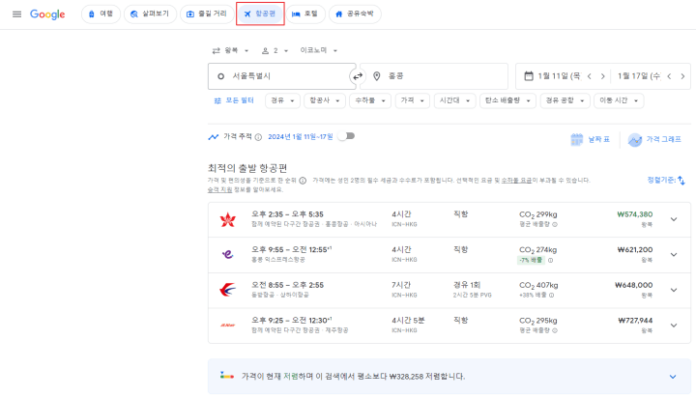
Task: Click the emissions info icon beside -7% 배출
Action: [550, 261]
